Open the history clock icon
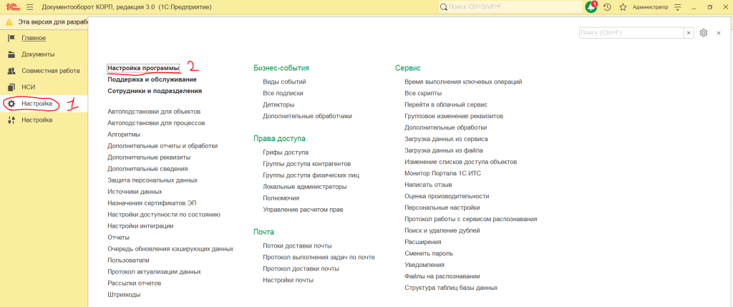The image size is (733, 307). pos(607,7)
